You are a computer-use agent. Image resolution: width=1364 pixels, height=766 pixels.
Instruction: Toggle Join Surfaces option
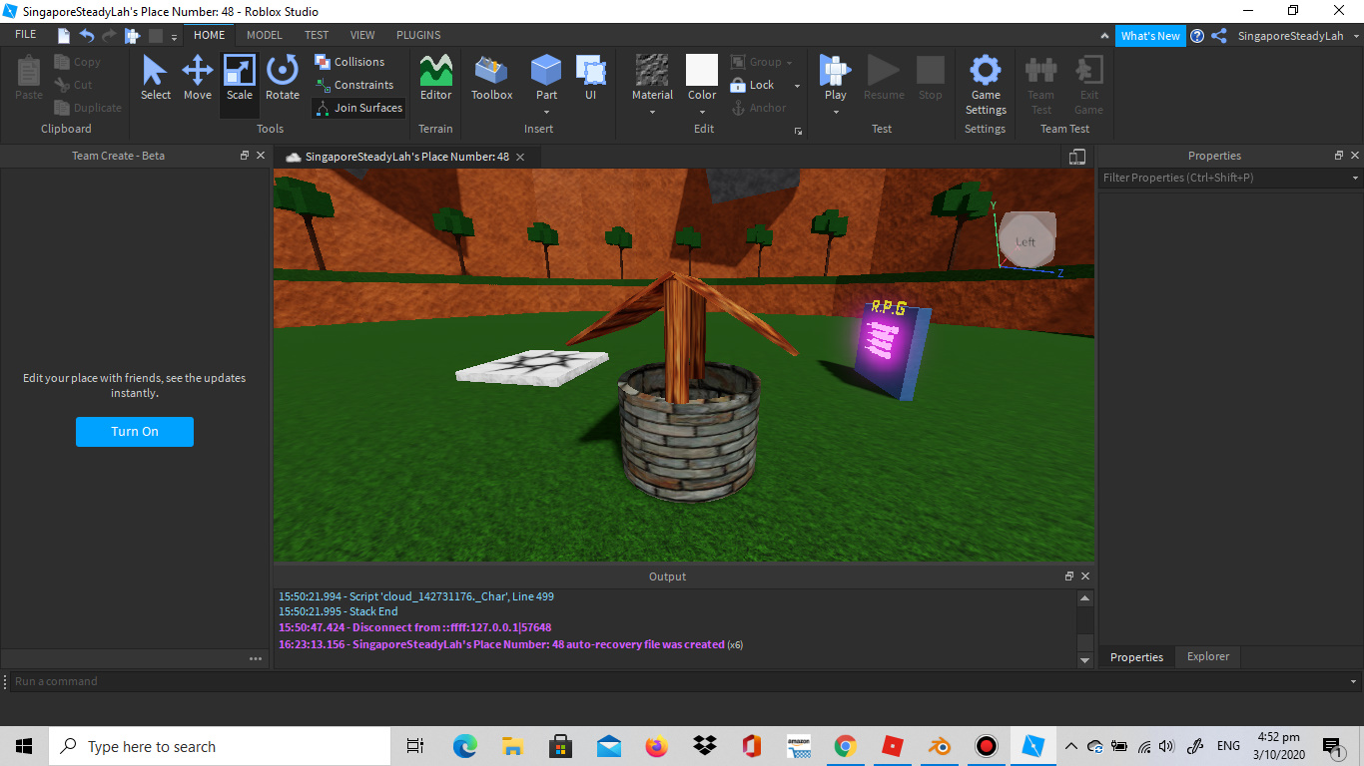[358, 108]
